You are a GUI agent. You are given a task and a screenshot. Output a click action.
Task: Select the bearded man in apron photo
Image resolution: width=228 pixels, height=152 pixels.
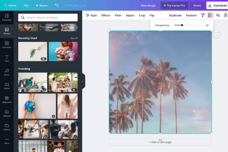pos(63,146)
